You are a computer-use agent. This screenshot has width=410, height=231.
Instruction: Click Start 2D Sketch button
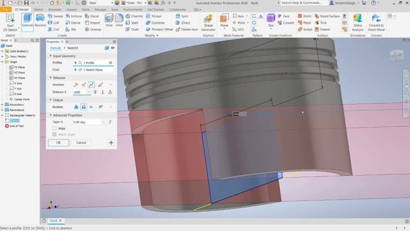click(10, 23)
